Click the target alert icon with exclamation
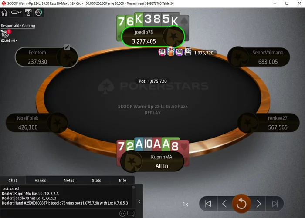Viewport: 305px width, 218px height. click(x=6, y=33)
